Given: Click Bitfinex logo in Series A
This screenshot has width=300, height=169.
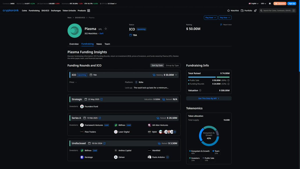Looking at the screenshot, I should [x=116, y=125].
